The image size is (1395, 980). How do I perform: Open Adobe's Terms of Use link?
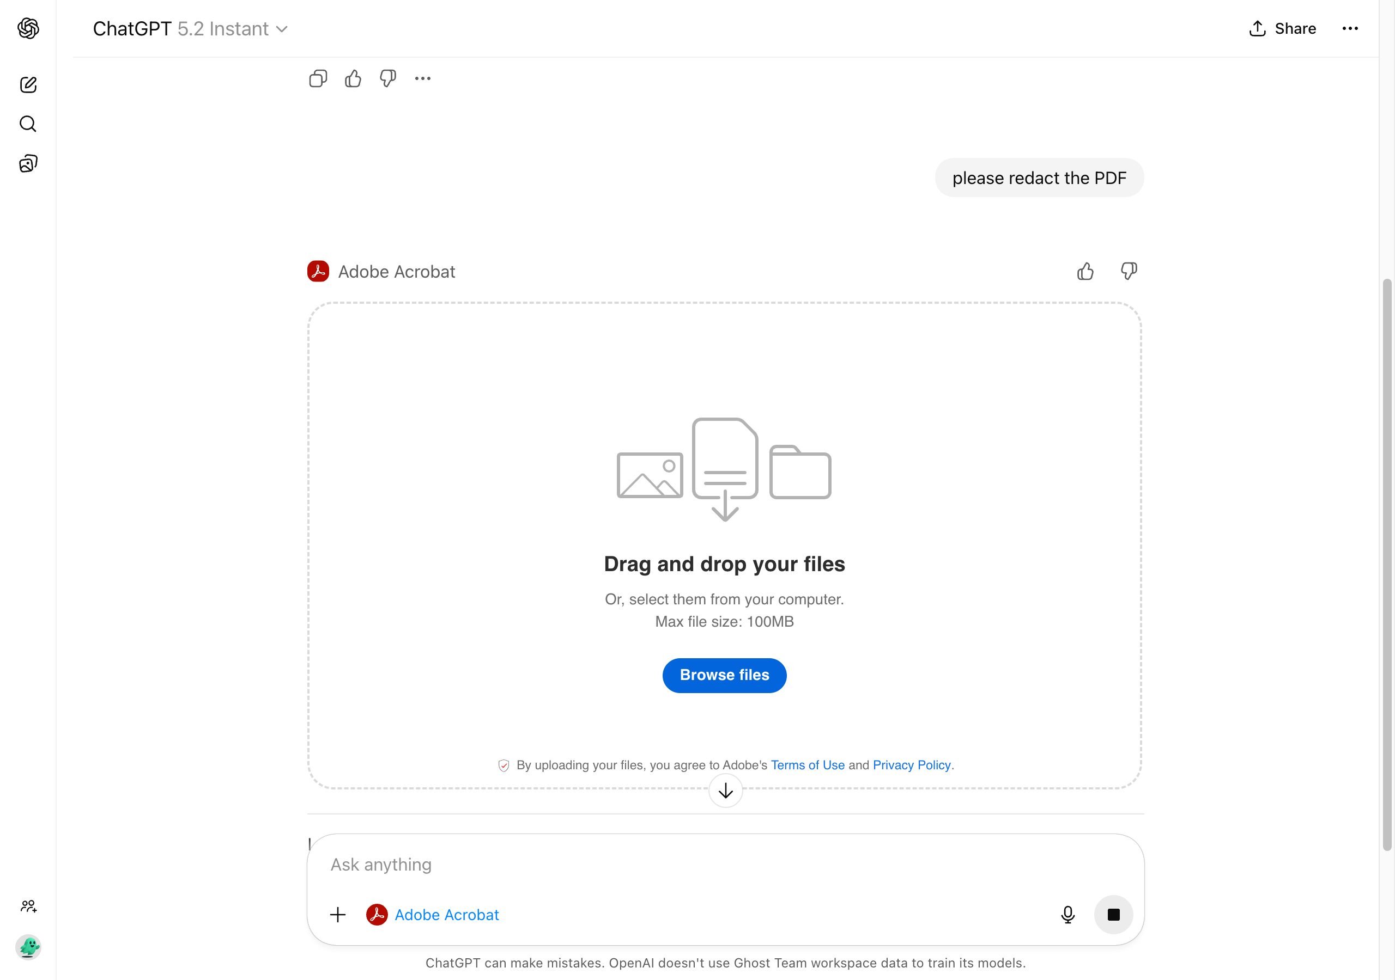(x=808, y=765)
